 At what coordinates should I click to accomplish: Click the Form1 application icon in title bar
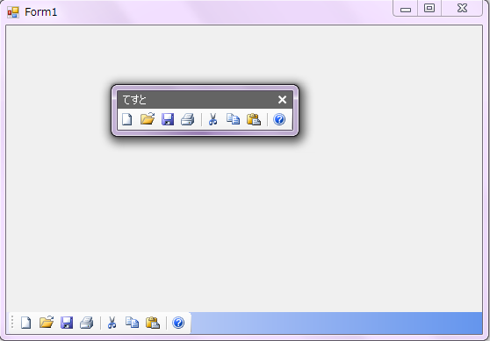tap(13, 12)
